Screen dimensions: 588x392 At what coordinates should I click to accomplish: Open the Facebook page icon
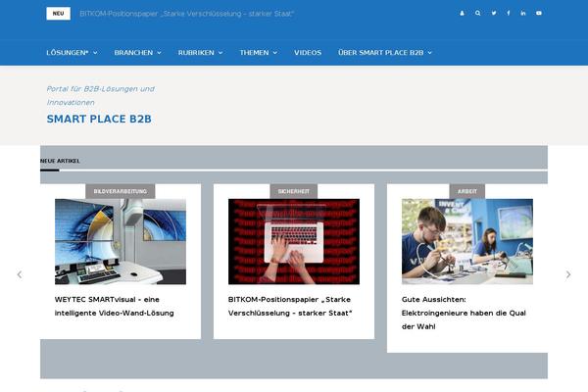509,13
